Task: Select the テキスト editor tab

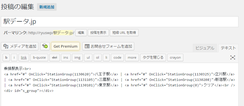Action: 228,48
